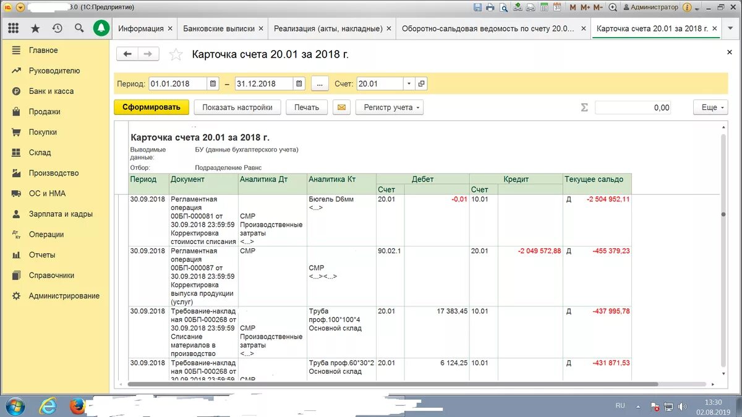The image size is (742, 417).
Task: Click the Print printer icon in title bar
Action: pos(490,7)
